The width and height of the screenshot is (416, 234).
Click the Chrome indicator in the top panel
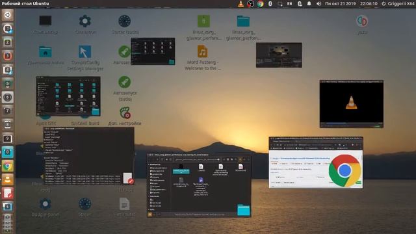(260, 4)
